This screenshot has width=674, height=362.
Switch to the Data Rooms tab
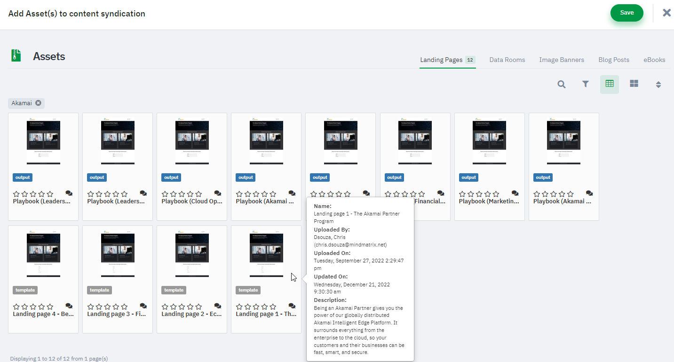click(507, 60)
